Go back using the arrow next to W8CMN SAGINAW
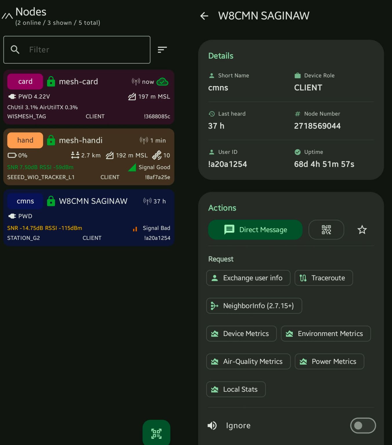This screenshot has width=392, height=445. [204, 16]
